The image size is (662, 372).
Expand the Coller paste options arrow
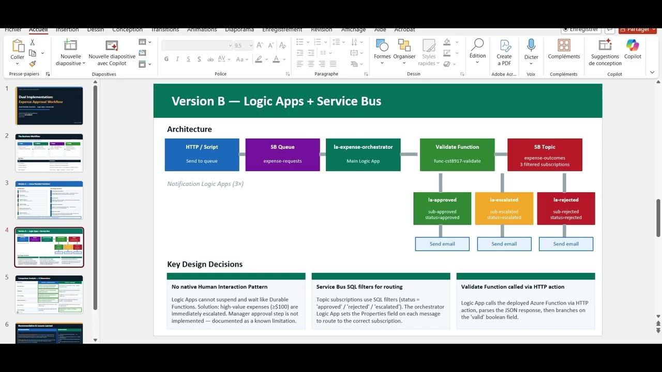[x=18, y=64]
